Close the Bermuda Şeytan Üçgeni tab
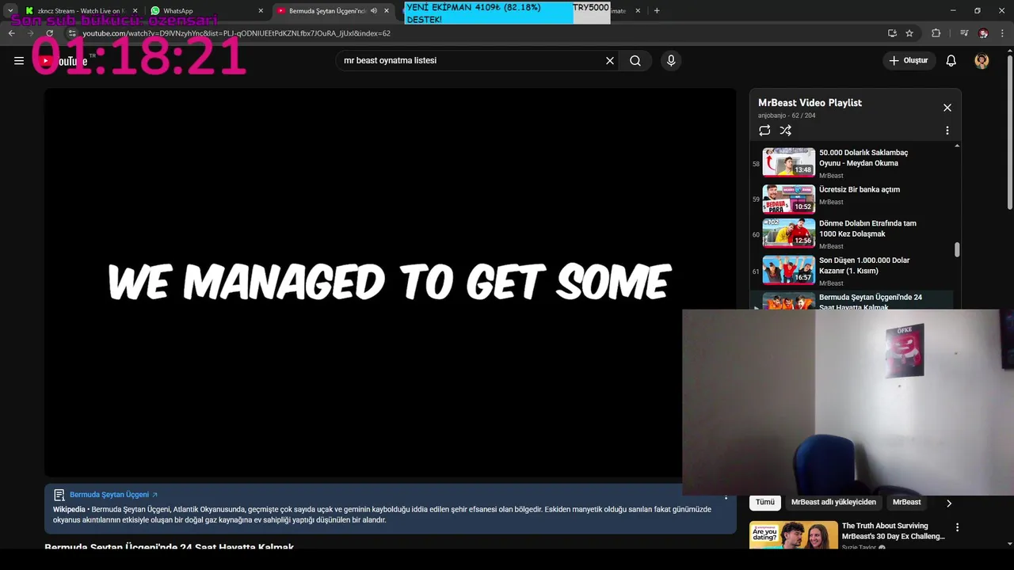The width and height of the screenshot is (1014, 570). pos(387,11)
